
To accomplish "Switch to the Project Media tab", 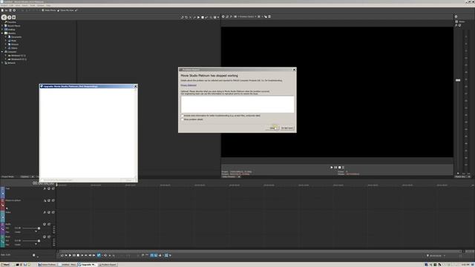I will 8,177.
